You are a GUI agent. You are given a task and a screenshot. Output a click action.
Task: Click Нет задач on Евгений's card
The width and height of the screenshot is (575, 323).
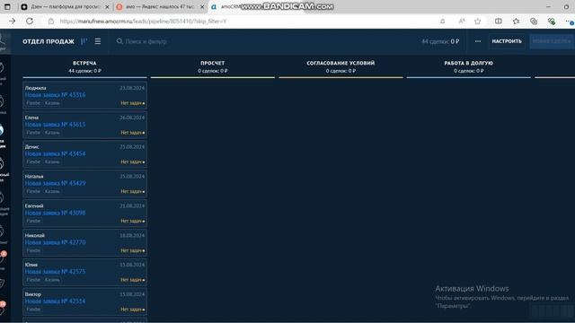point(132,222)
